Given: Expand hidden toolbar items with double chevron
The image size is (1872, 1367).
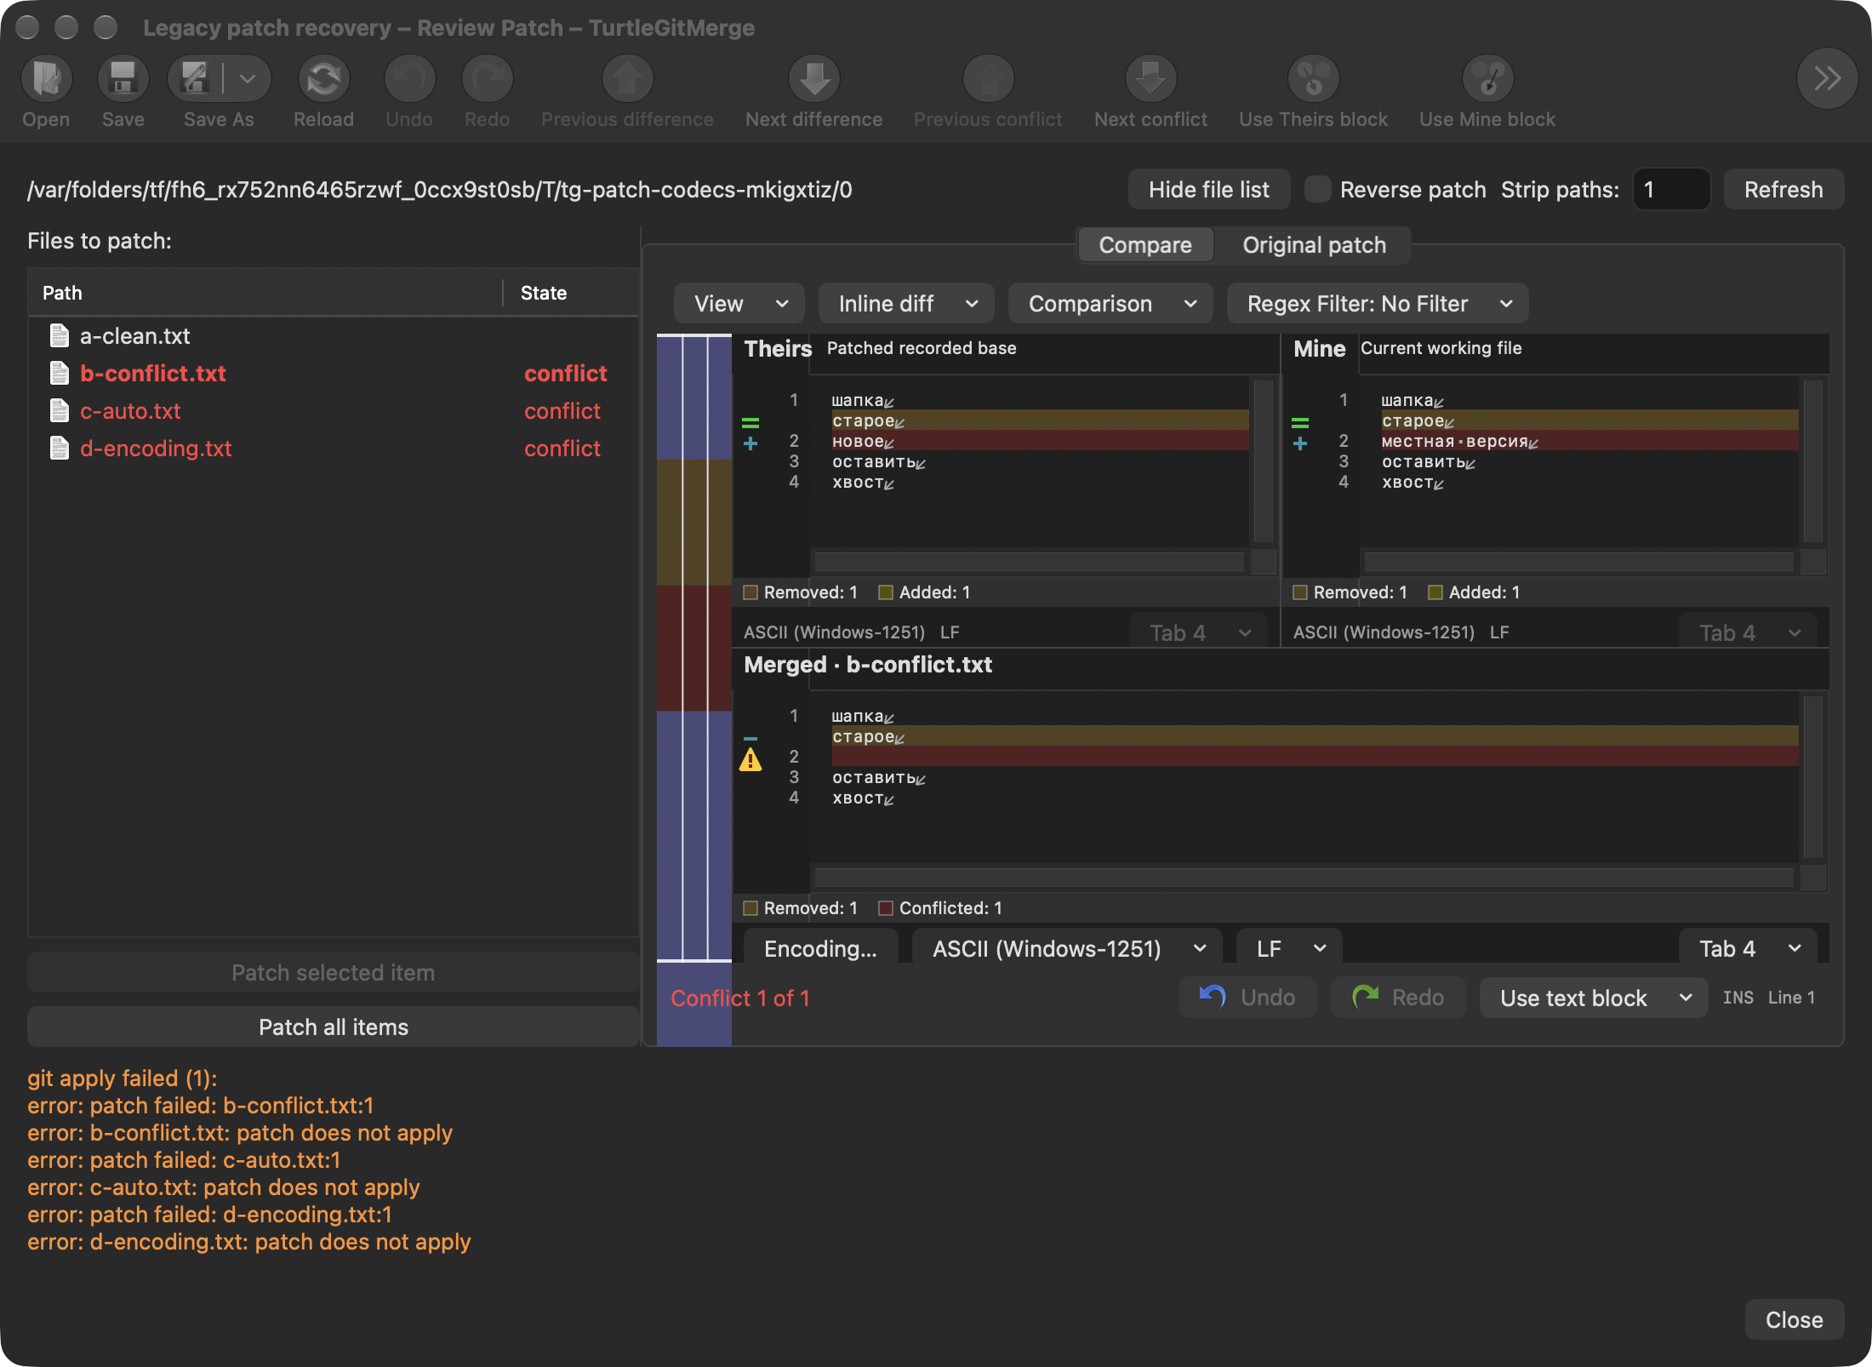Looking at the screenshot, I should pyautogui.click(x=1827, y=79).
